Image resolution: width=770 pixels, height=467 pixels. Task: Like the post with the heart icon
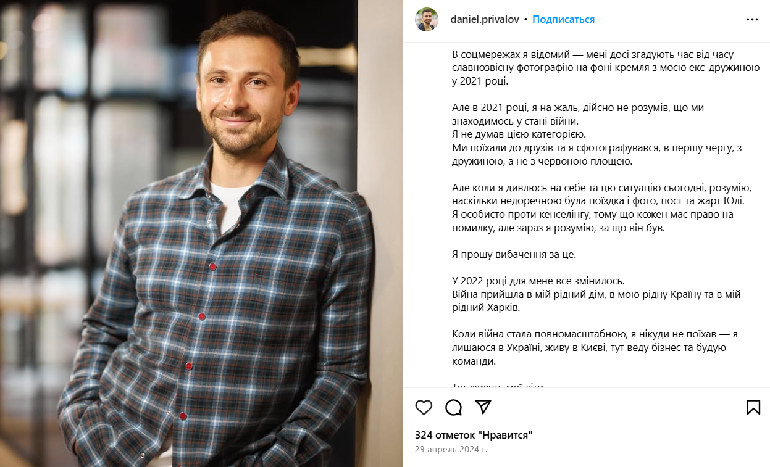[x=424, y=407]
